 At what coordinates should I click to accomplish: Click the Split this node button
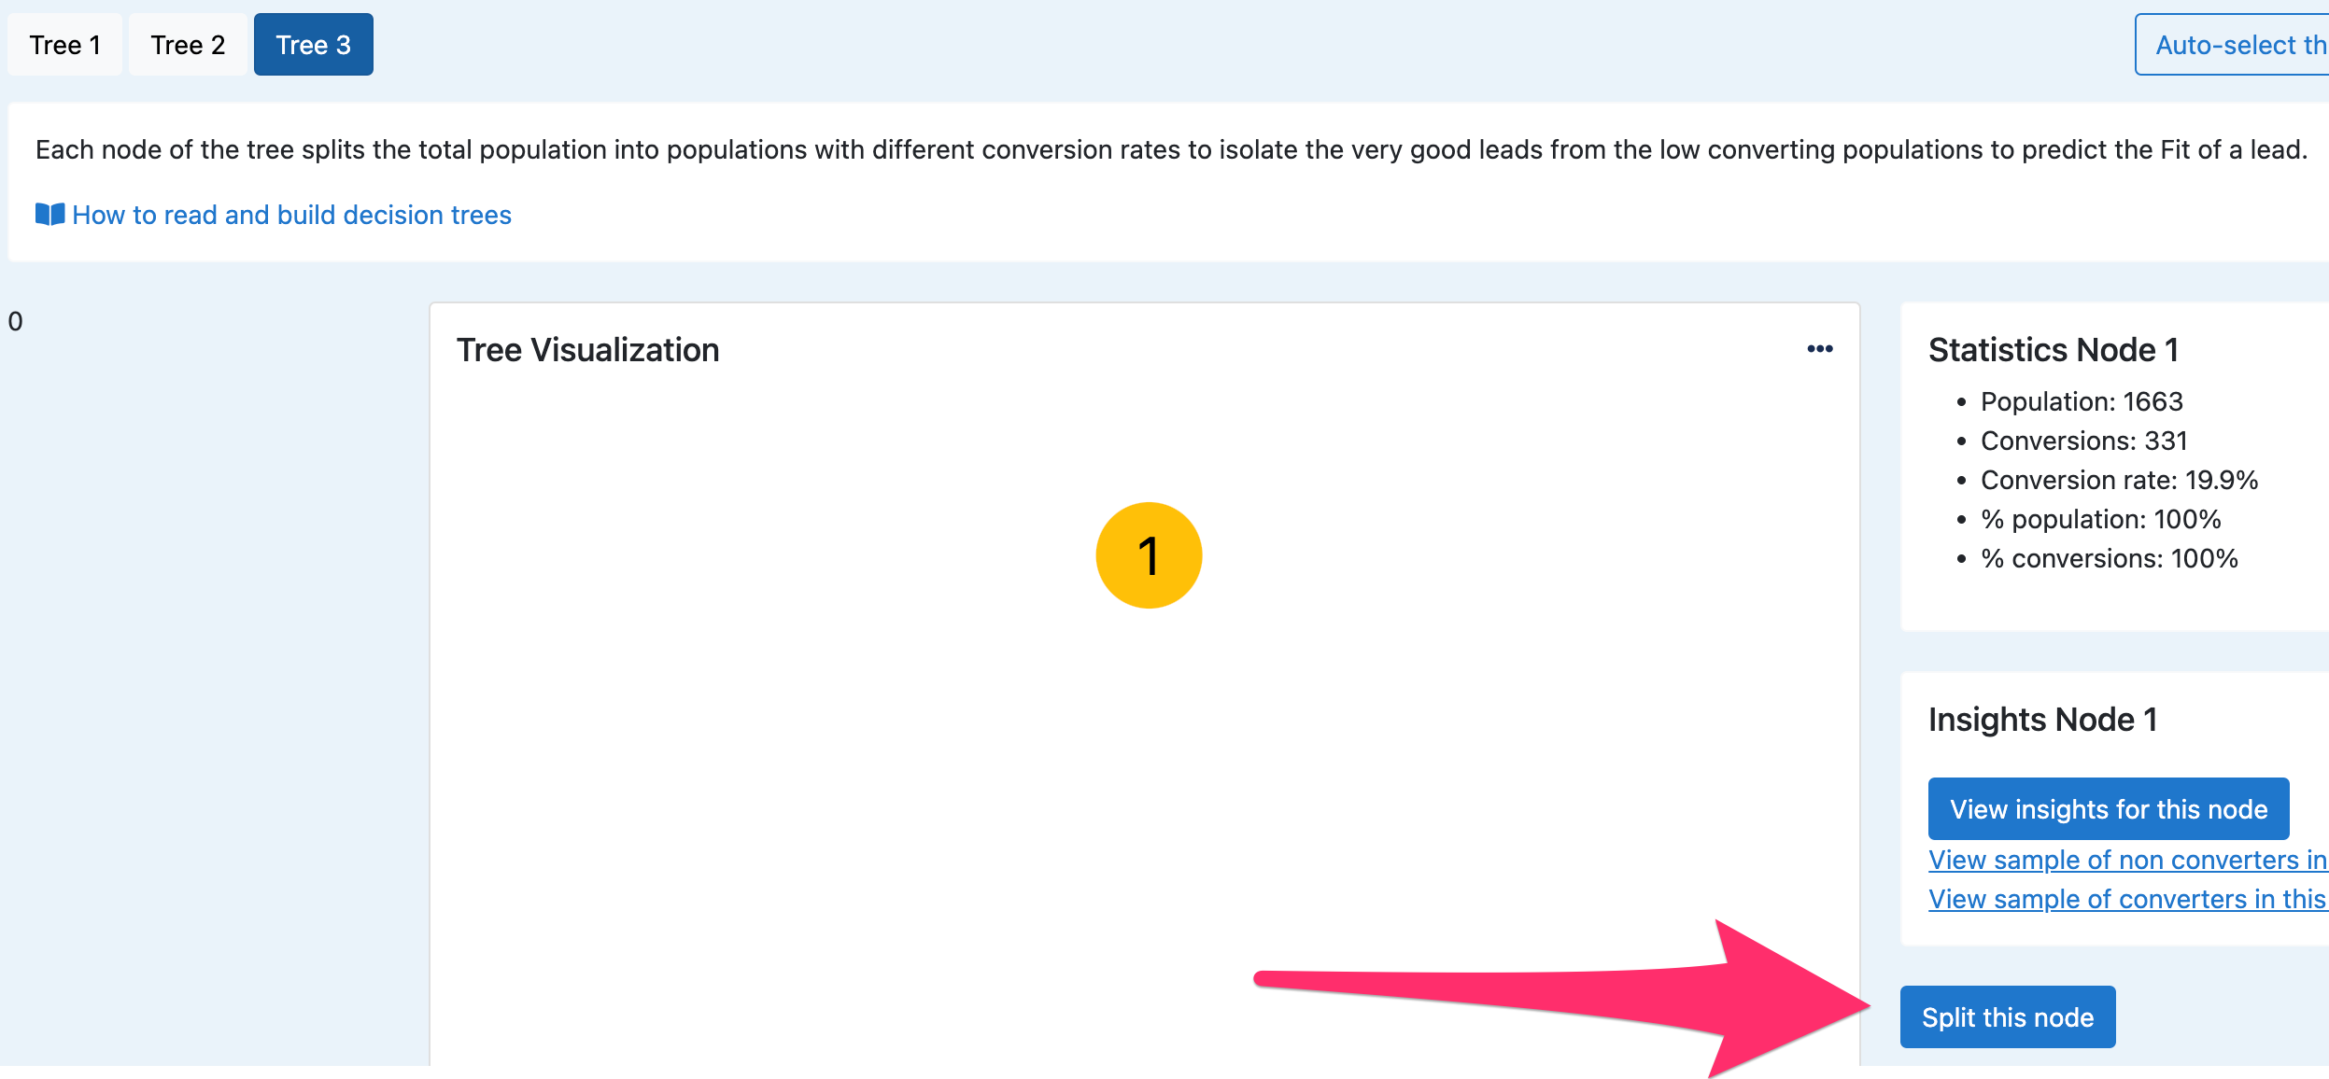point(2007,1016)
